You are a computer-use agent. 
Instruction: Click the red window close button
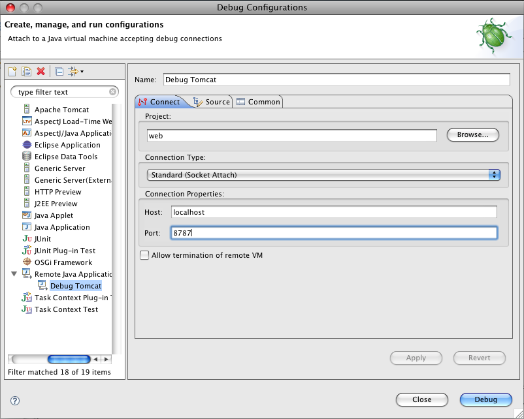(x=10, y=7)
